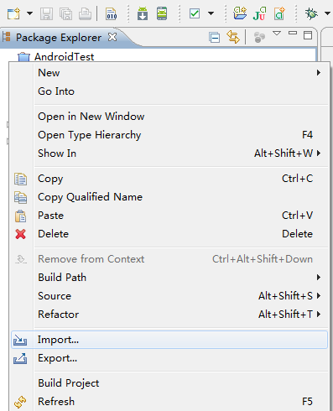Choose Import... from the context menu
Image resolution: width=333 pixels, height=411 pixels.
pyautogui.click(x=169, y=340)
